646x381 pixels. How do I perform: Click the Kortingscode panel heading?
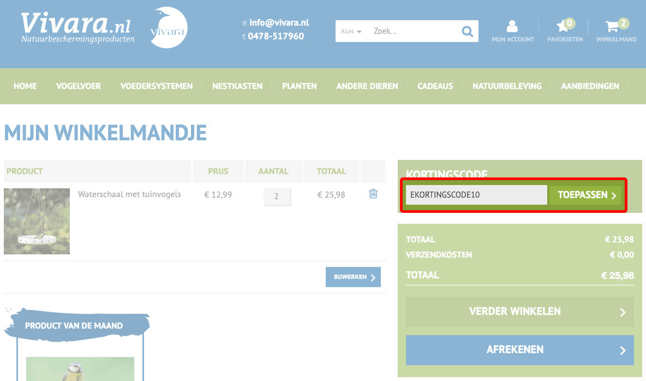tap(447, 174)
